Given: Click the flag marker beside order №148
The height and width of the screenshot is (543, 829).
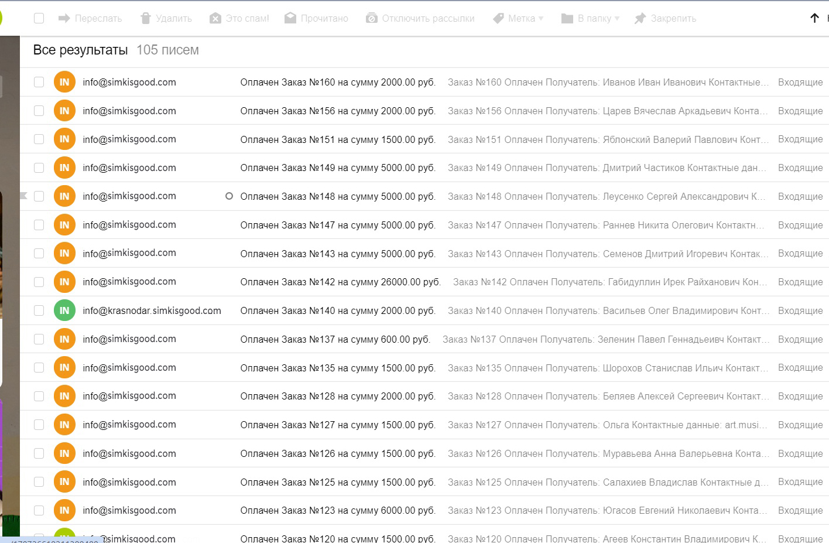Looking at the screenshot, I should (x=24, y=196).
